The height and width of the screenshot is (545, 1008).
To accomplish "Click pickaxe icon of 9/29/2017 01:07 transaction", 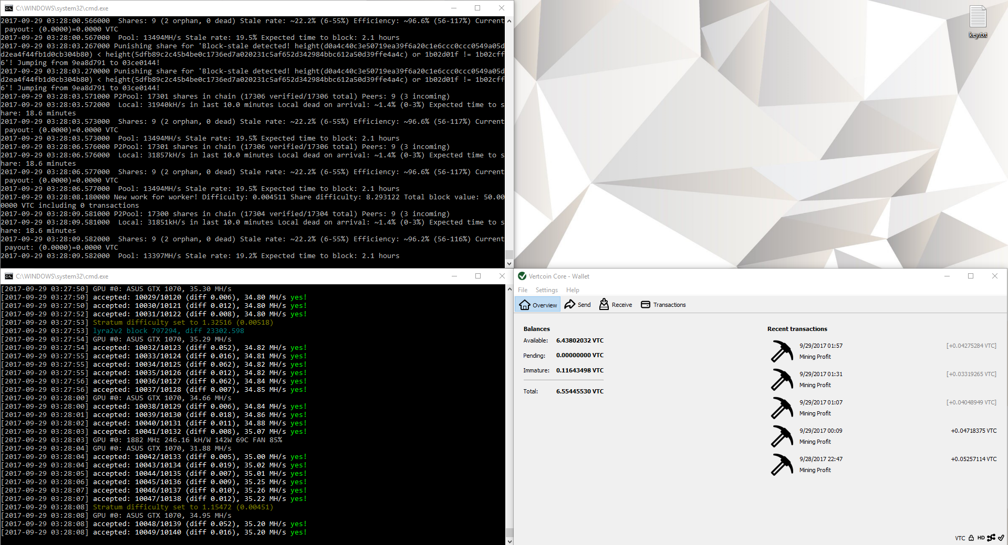I will pyautogui.click(x=782, y=408).
